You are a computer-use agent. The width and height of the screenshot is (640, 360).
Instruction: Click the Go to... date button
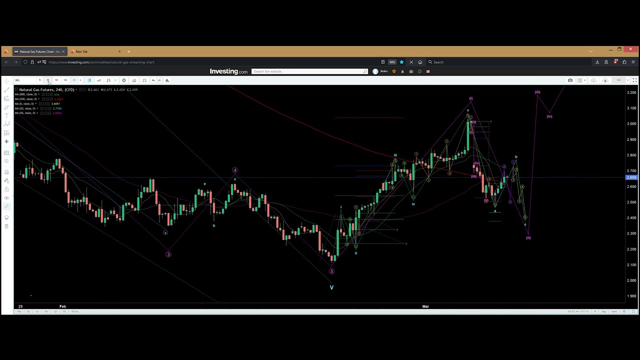(75, 311)
